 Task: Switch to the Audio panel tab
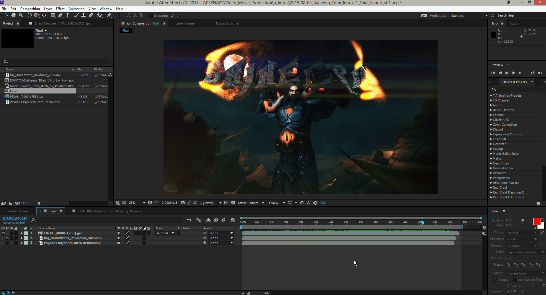click(514, 23)
